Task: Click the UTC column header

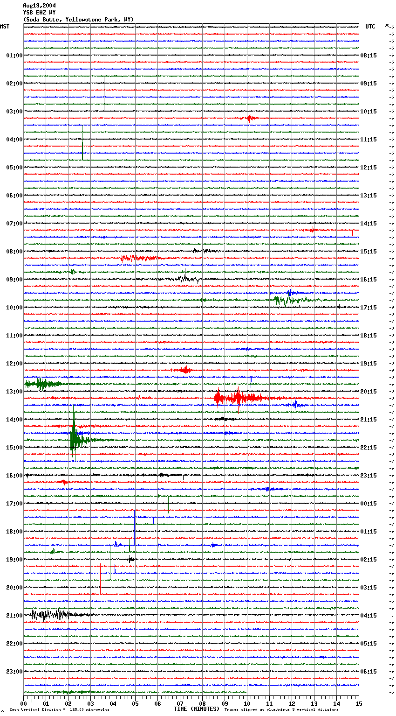Action: coord(370,27)
